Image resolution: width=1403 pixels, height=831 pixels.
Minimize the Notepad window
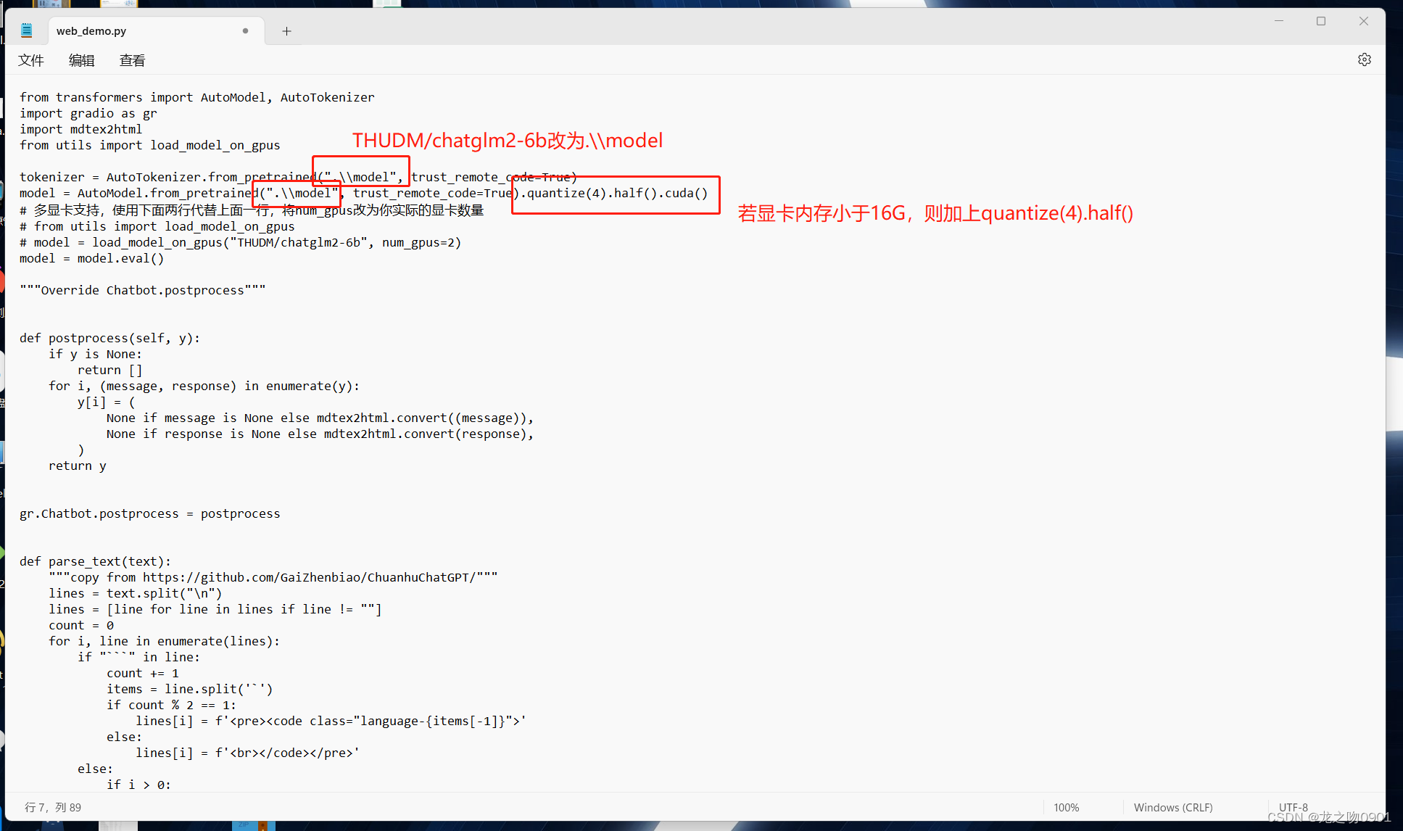tap(1279, 21)
